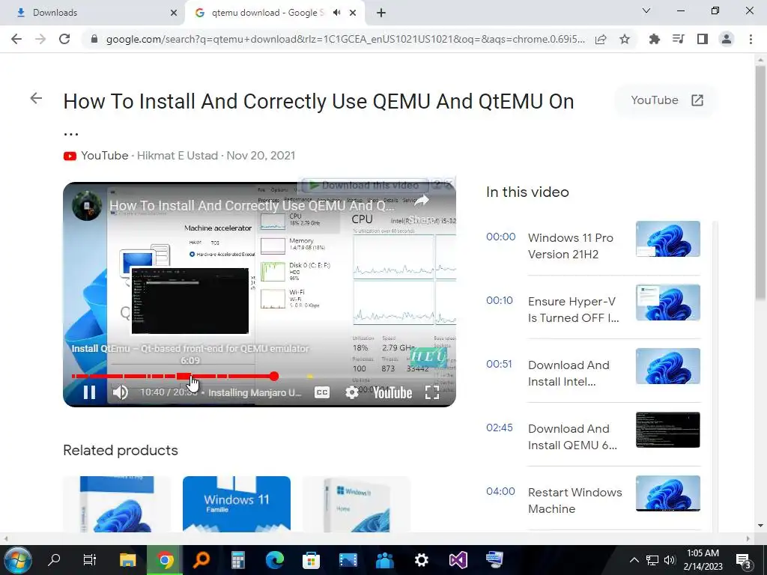Click the In this video panel scrollbar
Viewport: 767px width, 575px height.
[x=715, y=377]
